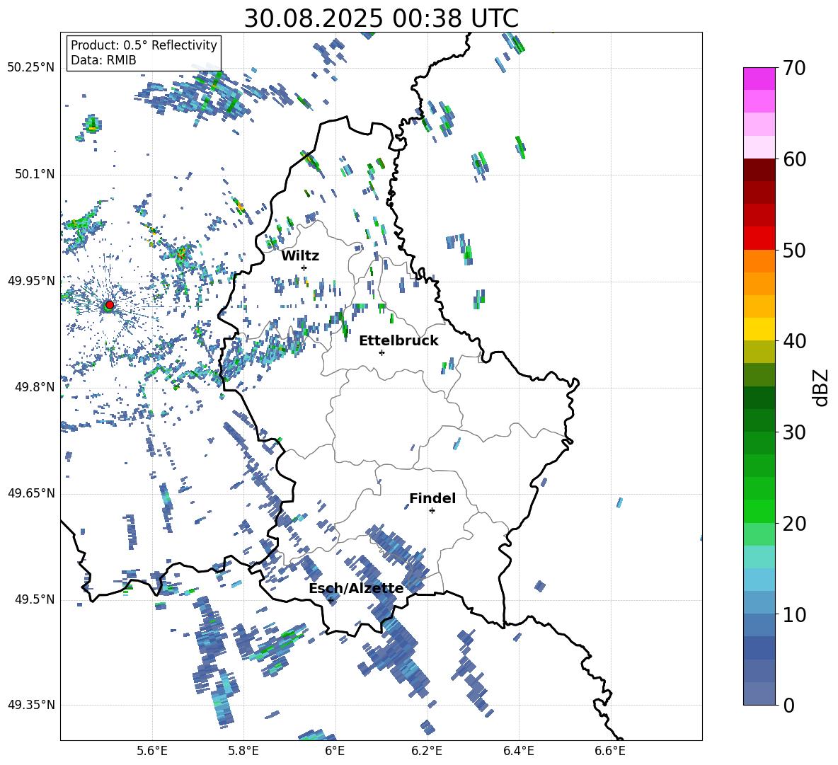Pick the light blue colorbar swatch above 10

[759, 603]
